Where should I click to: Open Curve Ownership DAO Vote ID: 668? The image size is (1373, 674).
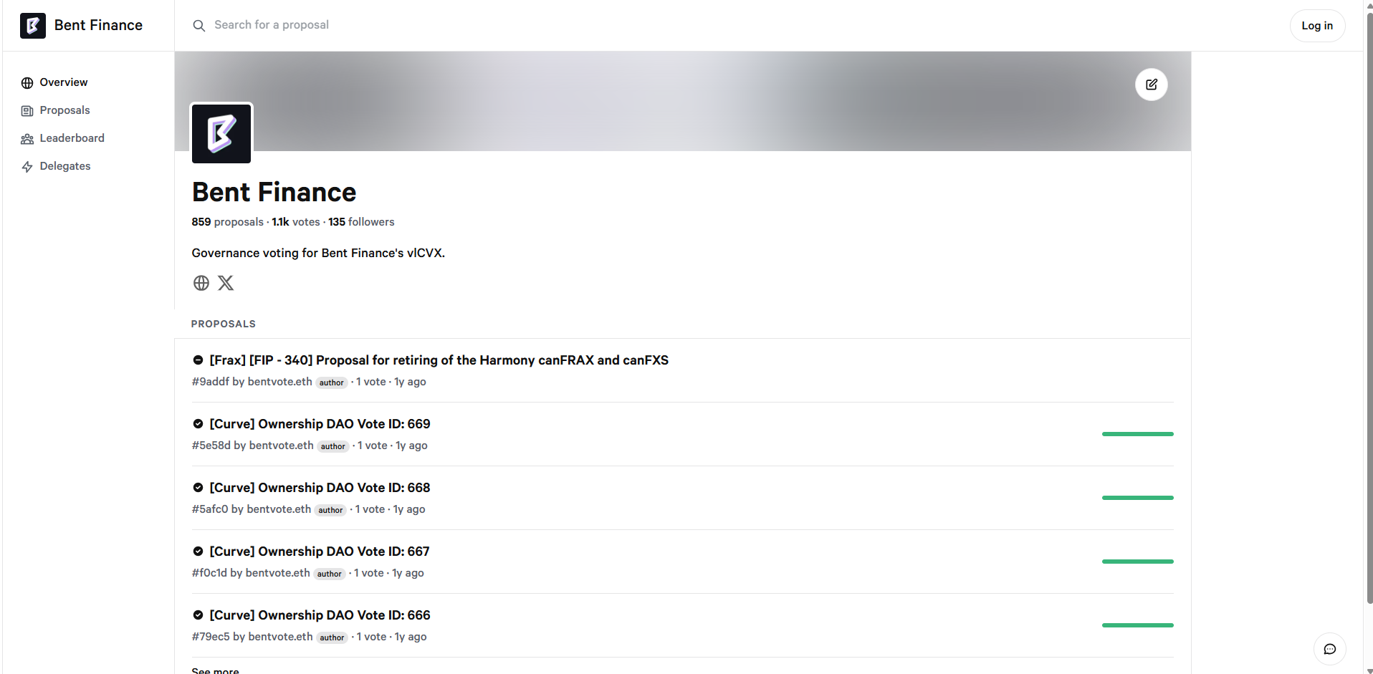tap(320, 488)
